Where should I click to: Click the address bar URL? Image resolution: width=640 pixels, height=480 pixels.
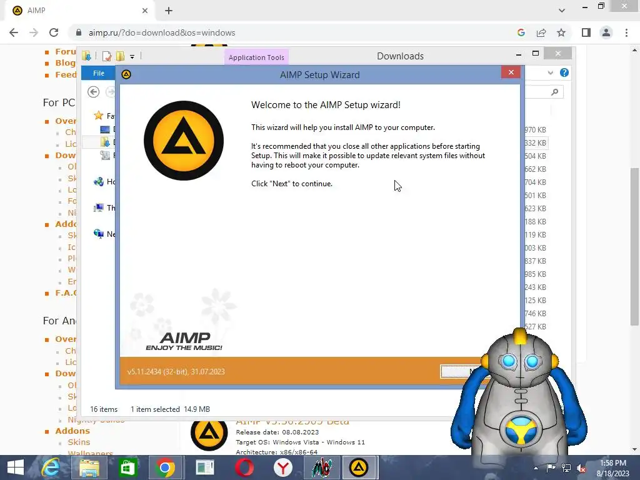tap(162, 32)
